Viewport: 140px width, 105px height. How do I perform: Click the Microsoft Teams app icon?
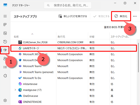tap(20, 66)
